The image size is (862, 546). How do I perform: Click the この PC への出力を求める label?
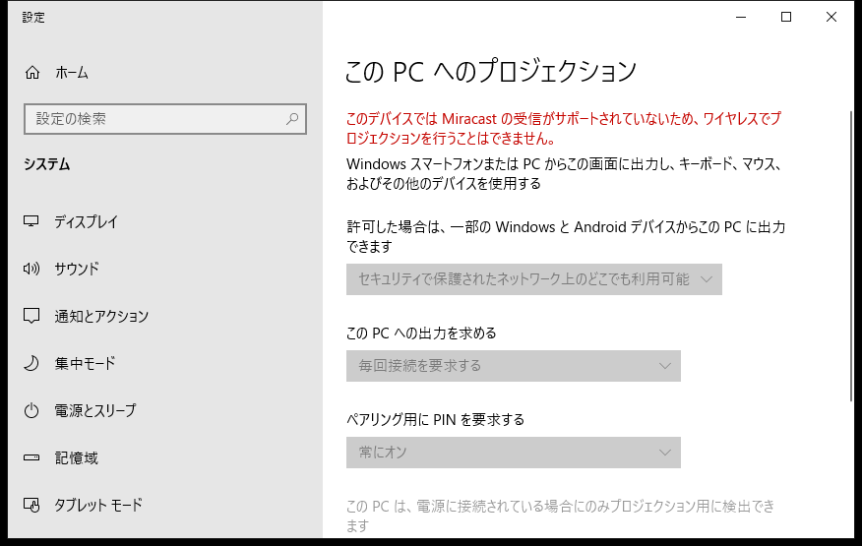coord(421,334)
